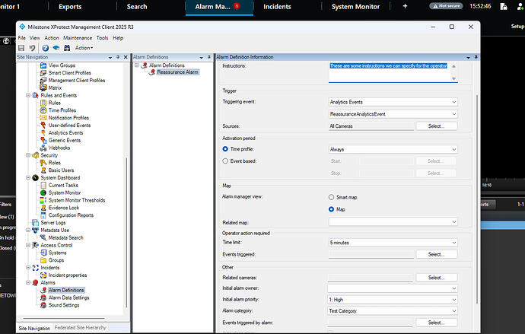The image size is (525, 334).
Task: Click Select button for Sources
Action: coord(436,126)
